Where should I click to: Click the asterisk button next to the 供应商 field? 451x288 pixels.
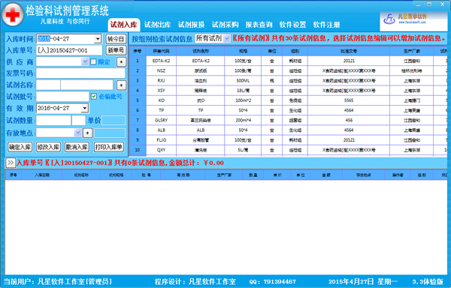pos(121,62)
